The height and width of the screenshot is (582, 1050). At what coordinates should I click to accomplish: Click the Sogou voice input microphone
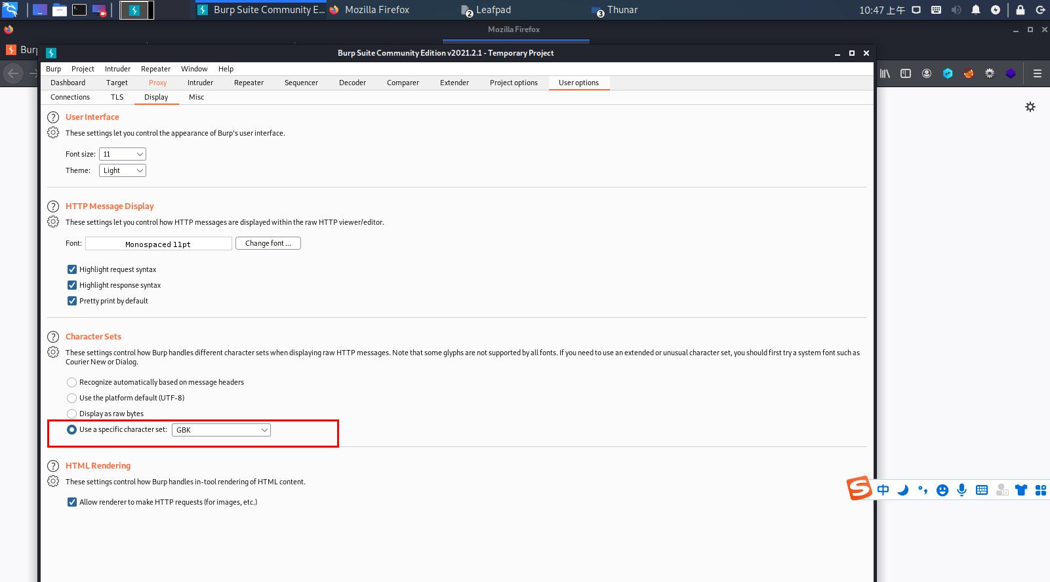pos(962,490)
